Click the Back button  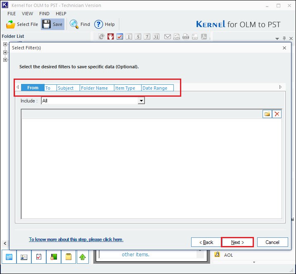click(206, 242)
